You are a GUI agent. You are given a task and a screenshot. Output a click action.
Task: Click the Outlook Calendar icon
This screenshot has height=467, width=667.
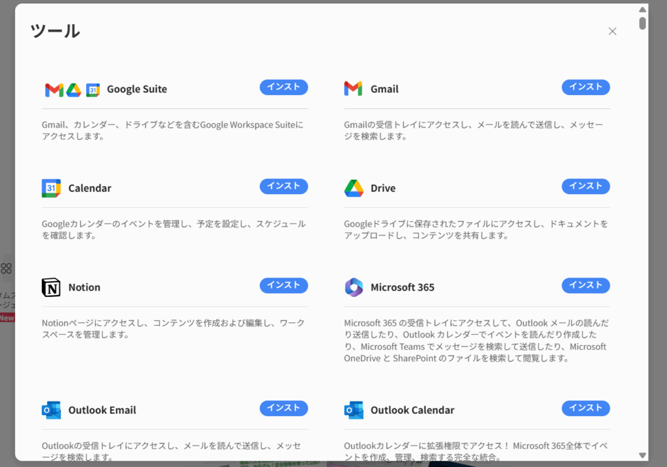pyautogui.click(x=353, y=409)
